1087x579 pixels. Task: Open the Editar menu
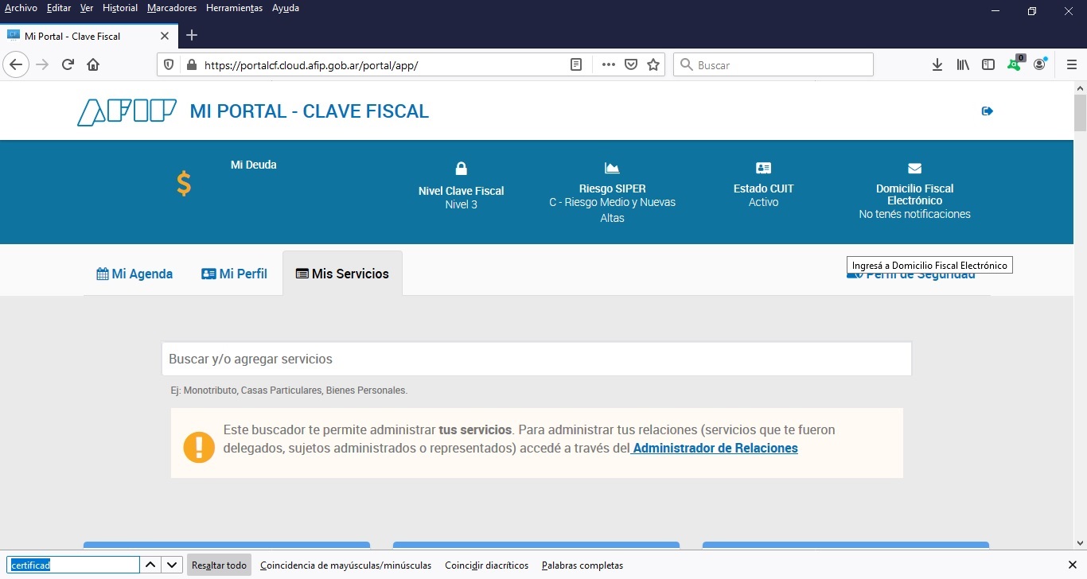pyautogui.click(x=59, y=8)
